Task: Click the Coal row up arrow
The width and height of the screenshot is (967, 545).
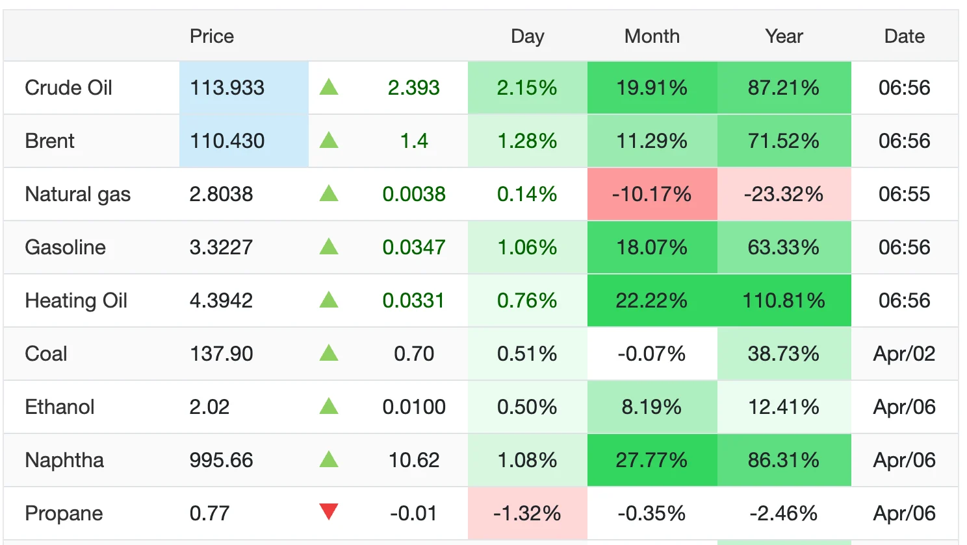Action: (x=329, y=353)
